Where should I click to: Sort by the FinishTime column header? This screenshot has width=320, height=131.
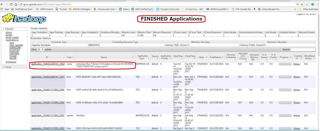pos(190,57)
